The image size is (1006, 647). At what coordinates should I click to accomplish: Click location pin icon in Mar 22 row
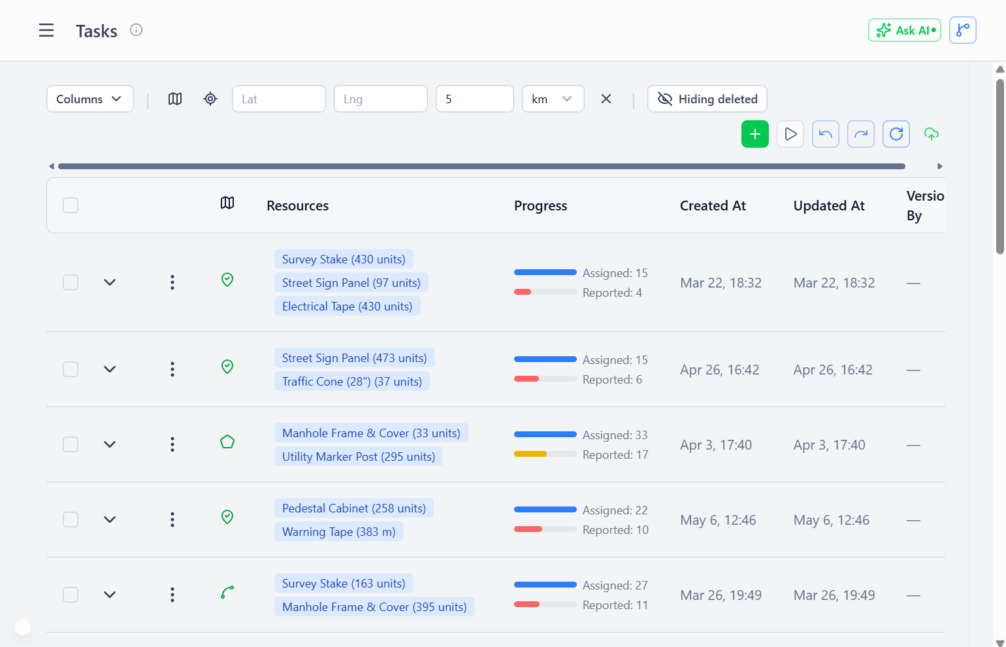(x=227, y=280)
